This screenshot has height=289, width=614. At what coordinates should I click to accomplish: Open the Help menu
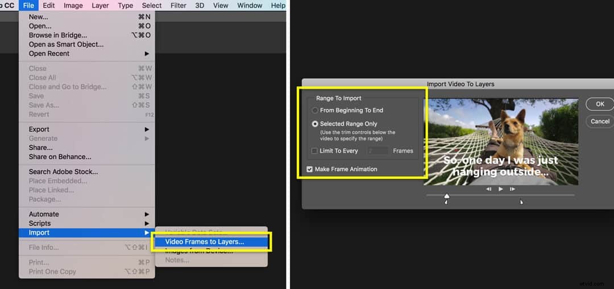(x=278, y=6)
